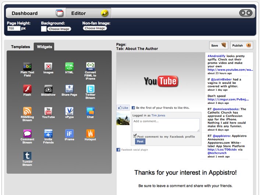Screen dimensions: 260x195
Task: Open the @techcrunch mention link
Action: click(x=217, y=153)
